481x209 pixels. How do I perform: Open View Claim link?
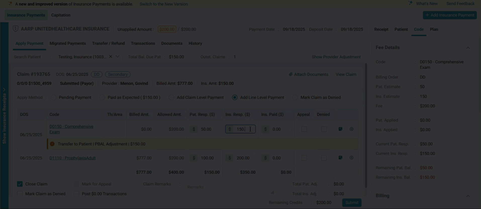346,74
